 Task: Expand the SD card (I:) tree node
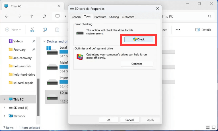4,107
